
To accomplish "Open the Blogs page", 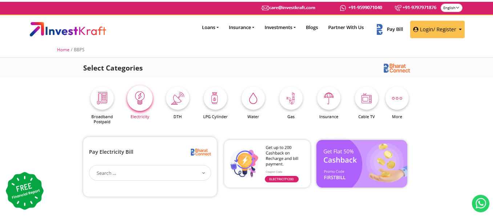I will point(312,27).
